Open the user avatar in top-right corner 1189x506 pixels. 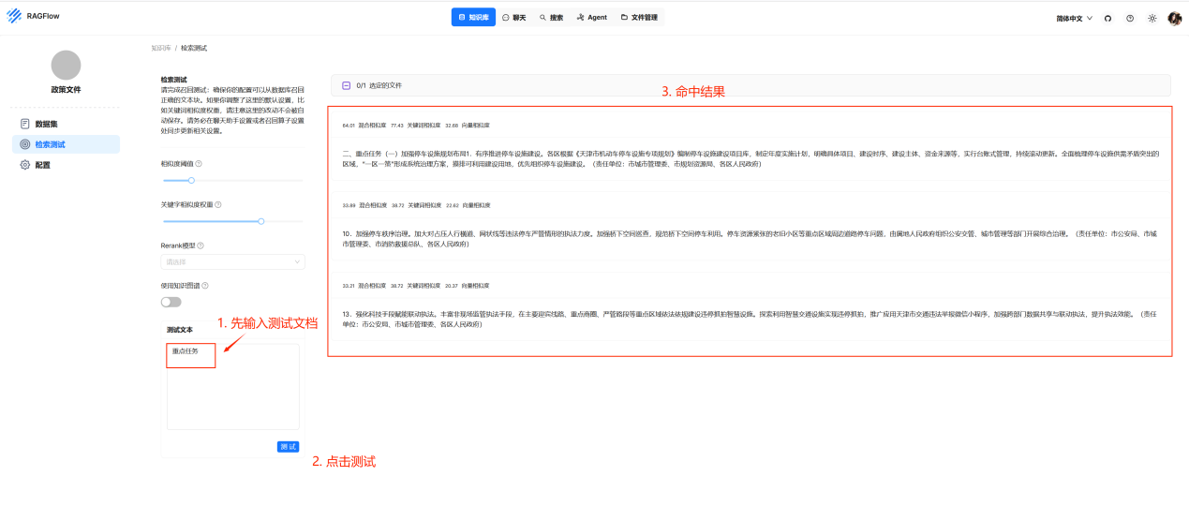tap(1174, 18)
